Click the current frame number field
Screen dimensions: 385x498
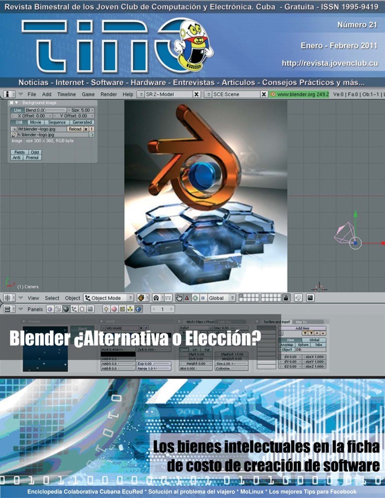coord(162,309)
